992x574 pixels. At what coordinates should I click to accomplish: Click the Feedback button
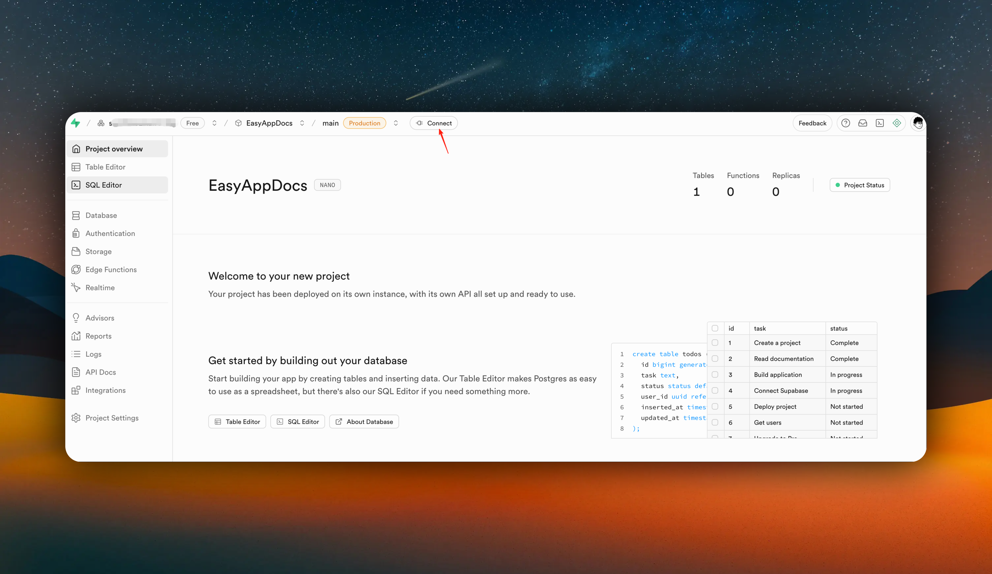812,123
